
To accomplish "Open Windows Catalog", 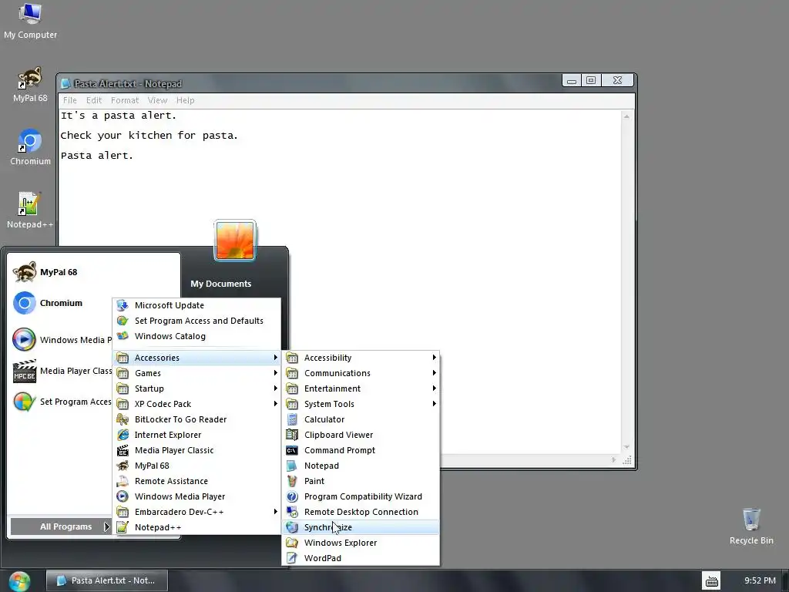I will [x=196, y=336].
